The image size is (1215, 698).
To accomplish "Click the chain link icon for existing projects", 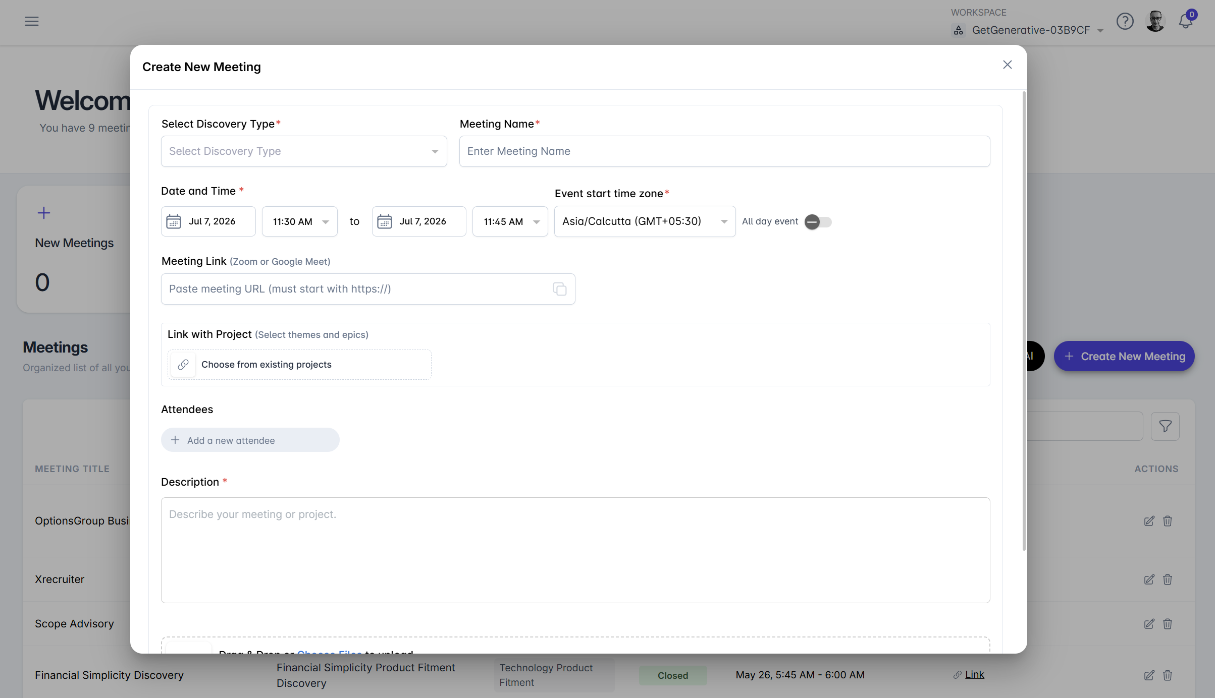I will click(183, 364).
